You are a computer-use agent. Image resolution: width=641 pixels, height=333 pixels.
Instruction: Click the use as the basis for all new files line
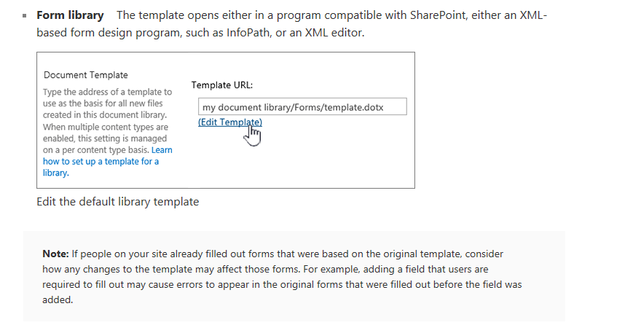pos(103,103)
